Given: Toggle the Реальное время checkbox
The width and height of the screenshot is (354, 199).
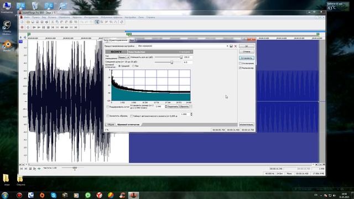Looking at the screenshot, I should (x=241, y=67).
